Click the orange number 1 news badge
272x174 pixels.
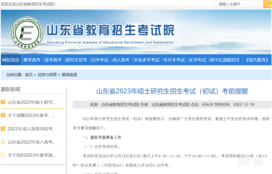3,102
